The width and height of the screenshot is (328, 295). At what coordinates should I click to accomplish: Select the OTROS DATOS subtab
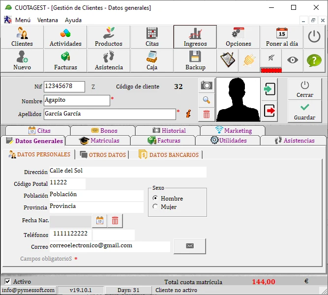(102, 155)
